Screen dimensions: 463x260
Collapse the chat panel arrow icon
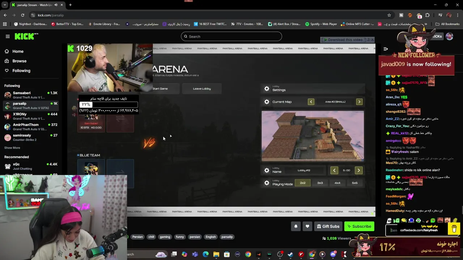point(386,49)
